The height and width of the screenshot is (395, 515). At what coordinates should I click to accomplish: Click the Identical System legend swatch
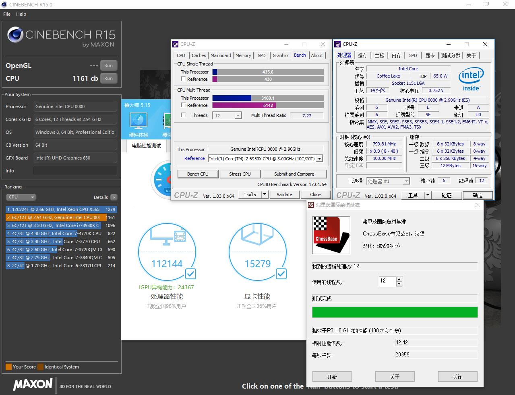(x=40, y=367)
